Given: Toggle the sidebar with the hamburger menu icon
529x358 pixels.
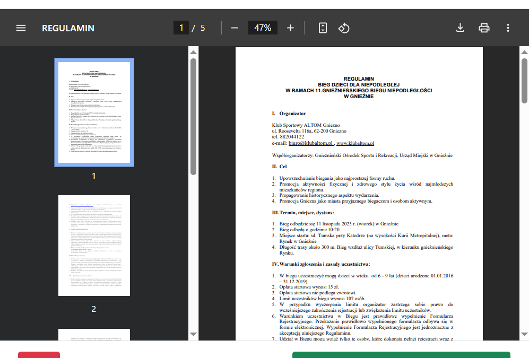Looking at the screenshot, I should click(21, 28).
